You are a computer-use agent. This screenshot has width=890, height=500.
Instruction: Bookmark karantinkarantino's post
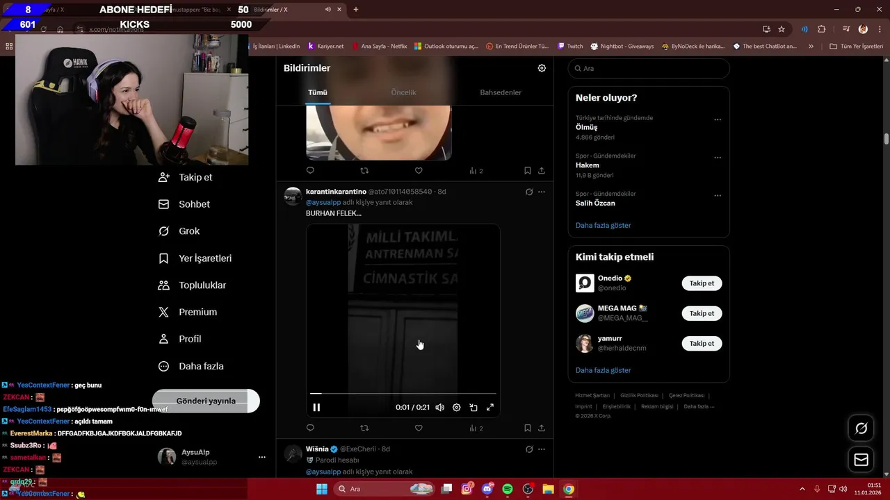click(x=528, y=428)
